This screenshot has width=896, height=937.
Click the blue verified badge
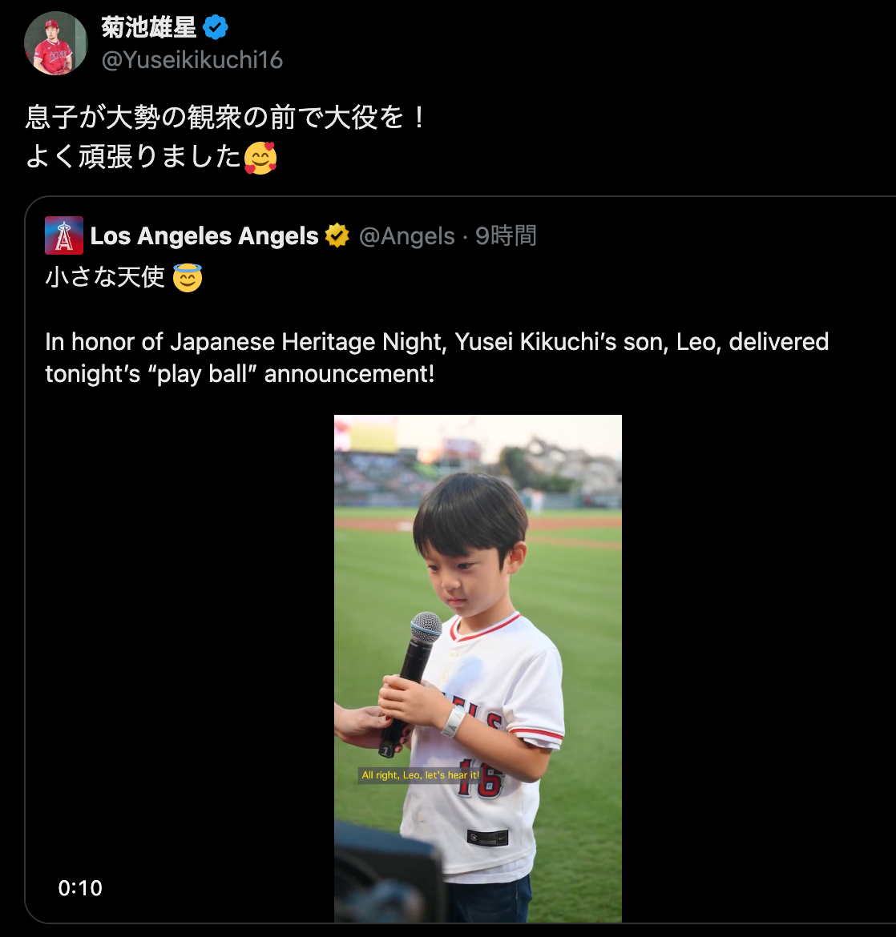click(x=216, y=28)
